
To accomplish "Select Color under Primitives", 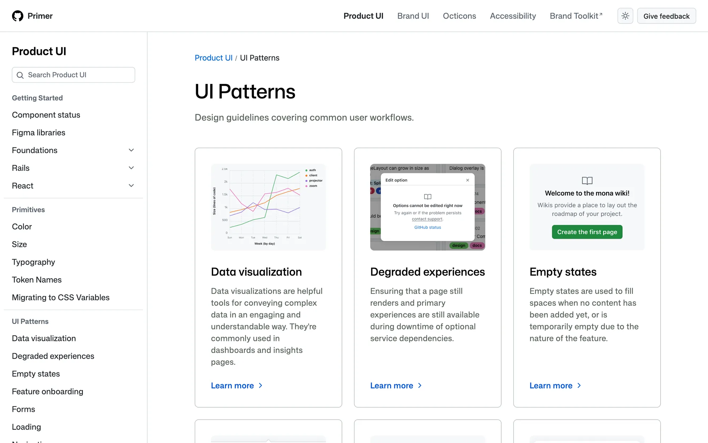I will [22, 226].
